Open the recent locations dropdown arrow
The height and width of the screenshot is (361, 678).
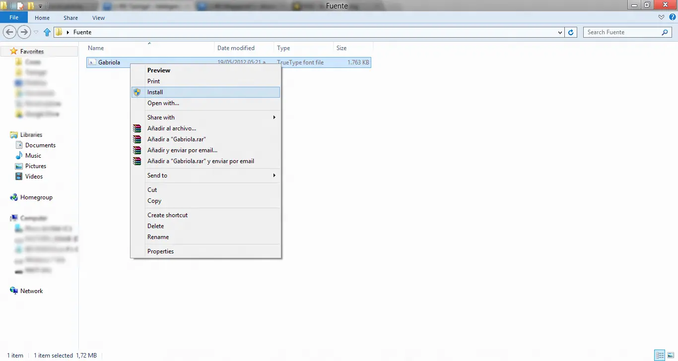click(x=36, y=32)
